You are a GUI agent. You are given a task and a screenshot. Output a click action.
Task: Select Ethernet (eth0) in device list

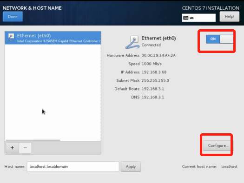[53, 38]
